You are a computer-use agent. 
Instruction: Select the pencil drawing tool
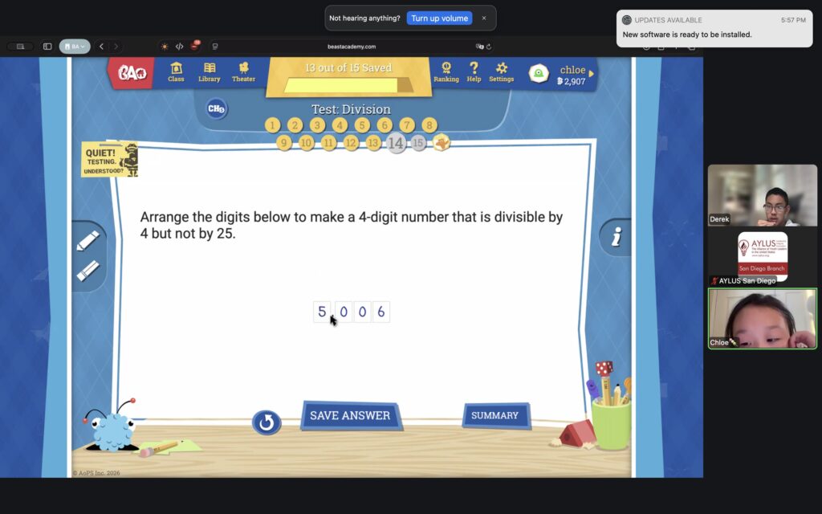pyautogui.click(x=87, y=241)
